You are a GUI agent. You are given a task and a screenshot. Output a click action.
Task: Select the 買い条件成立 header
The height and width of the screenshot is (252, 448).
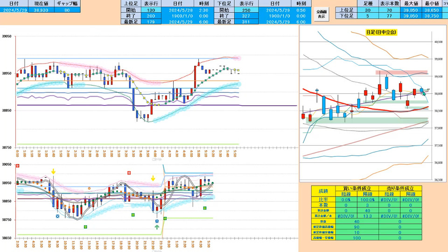click(x=357, y=188)
